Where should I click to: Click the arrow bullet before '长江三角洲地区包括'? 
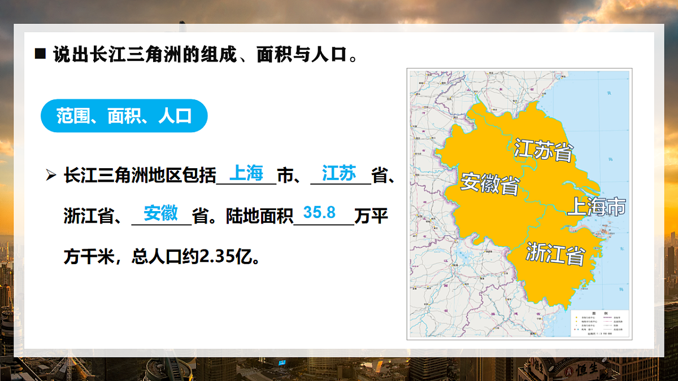point(51,176)
